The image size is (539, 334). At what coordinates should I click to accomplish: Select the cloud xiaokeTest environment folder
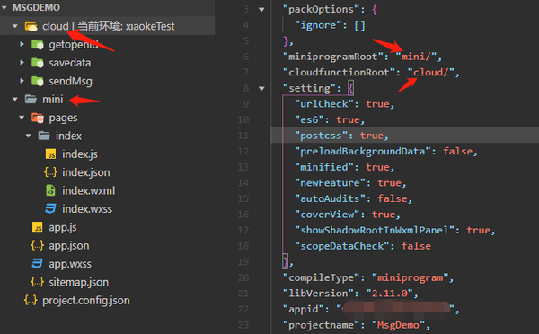[x=109, y=26]
